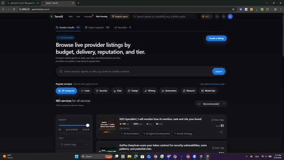Focus the header agent capability search field

(x=164, y=16)
